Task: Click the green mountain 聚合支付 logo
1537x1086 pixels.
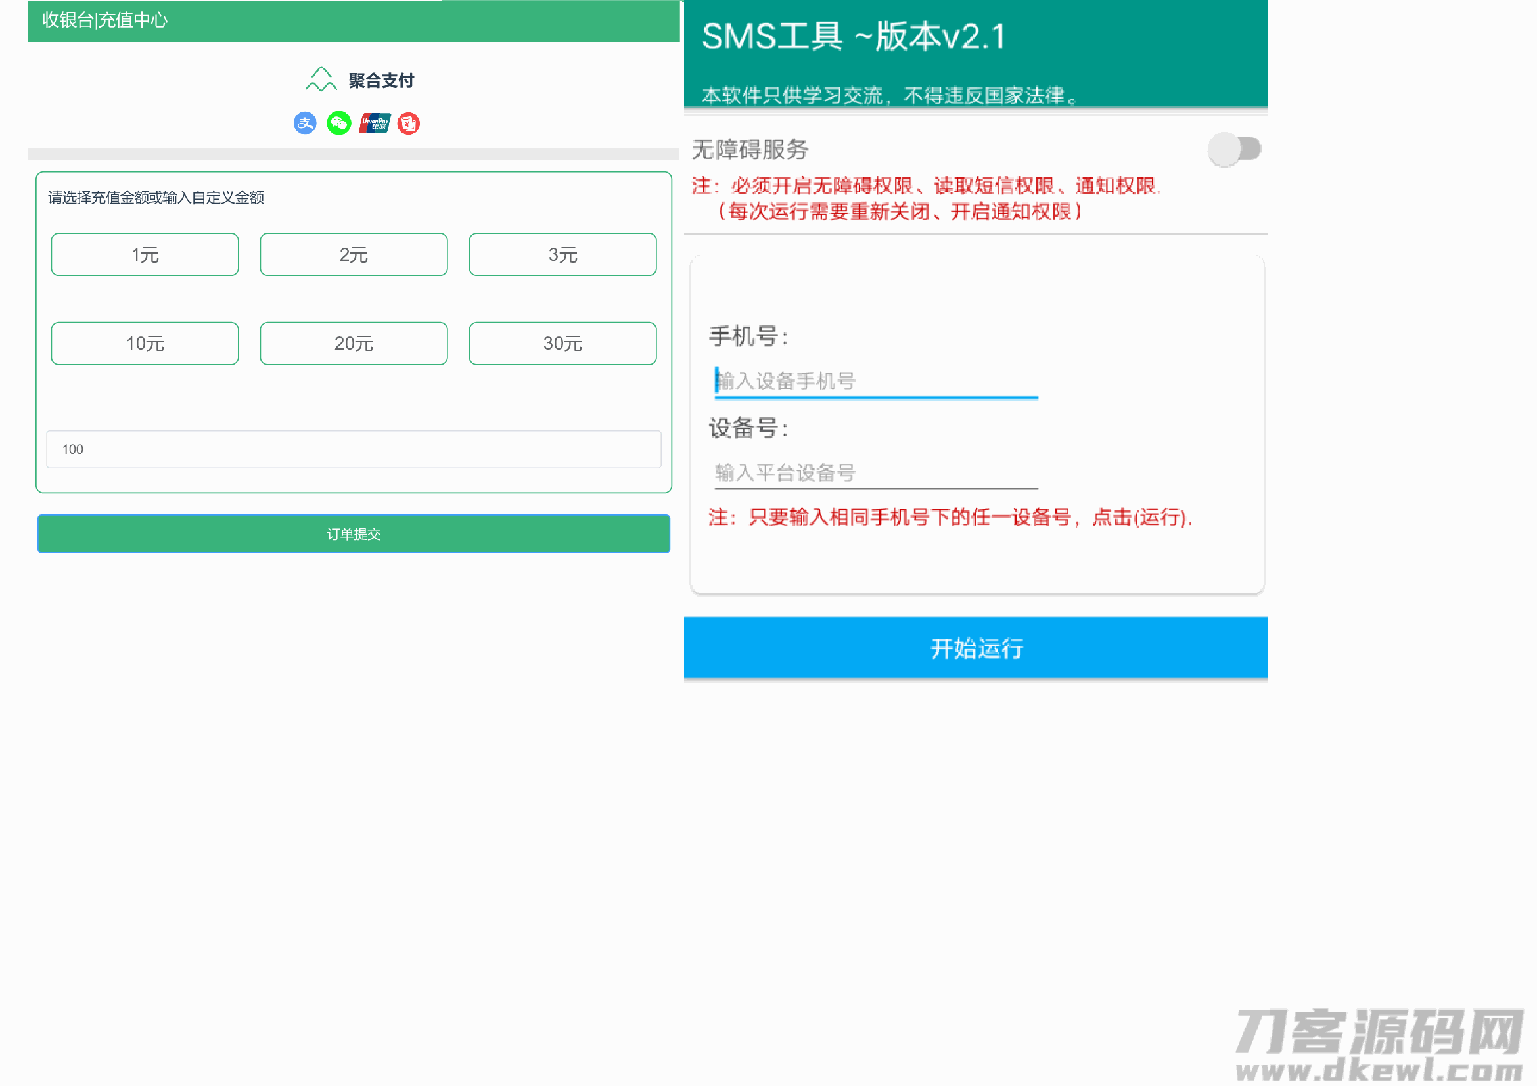Action: coord(321,79)
